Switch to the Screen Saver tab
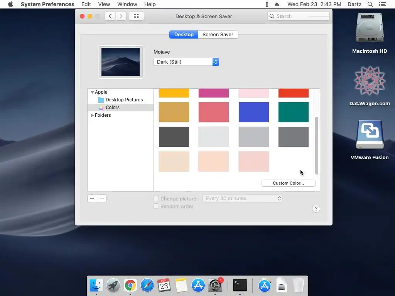395x296 pixels. tap(218, 34)
